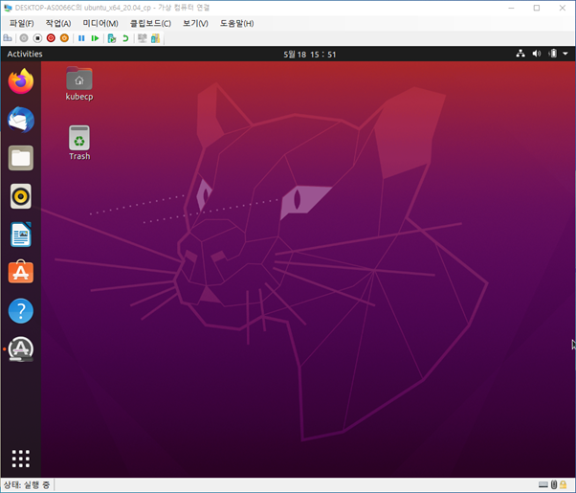This screenshot has height=493, width=576.
Task: Open Ubuntu Activities overview
Action: tap(25, 54)
